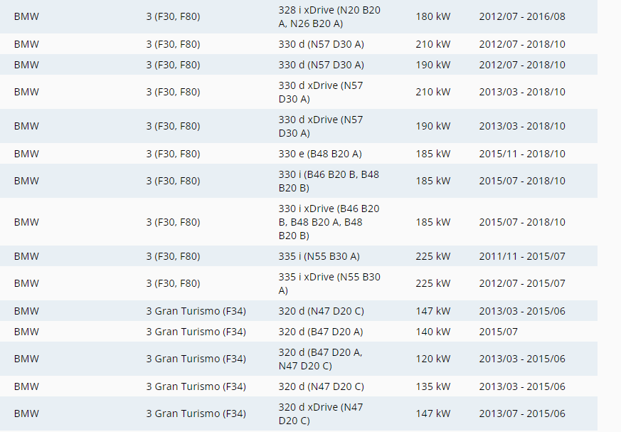
Task: Select the 335 i xDrive (N55 B30 A) cell
Action: pos(329,283)
